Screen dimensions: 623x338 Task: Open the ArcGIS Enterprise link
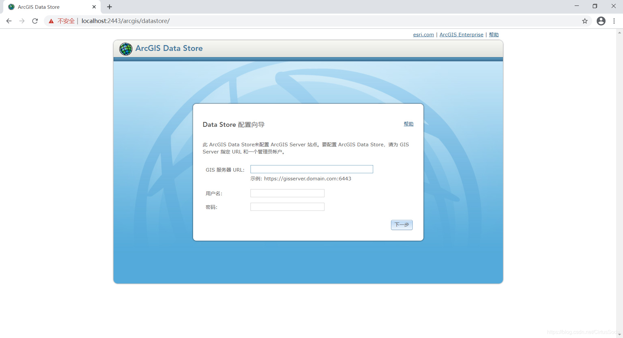[461, 35]
